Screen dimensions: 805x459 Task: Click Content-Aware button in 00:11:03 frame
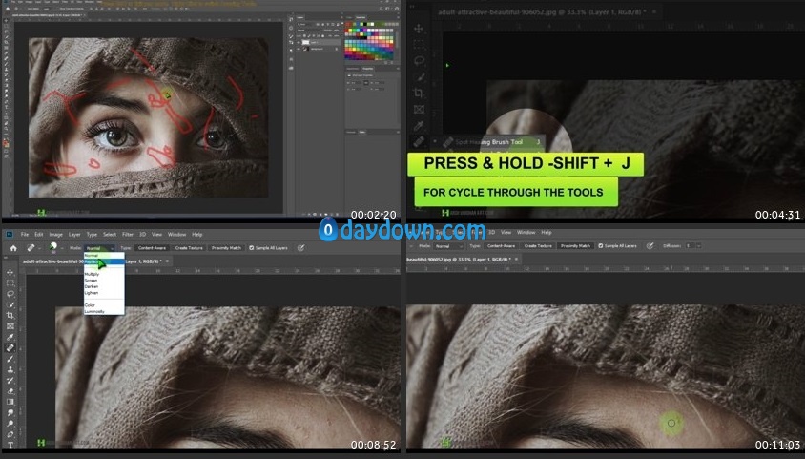coord(501,246)
